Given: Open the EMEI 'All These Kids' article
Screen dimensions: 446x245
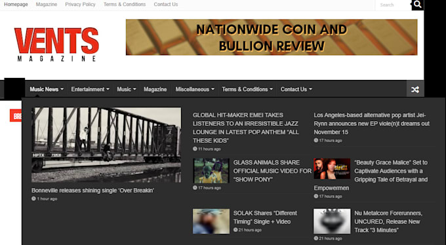Looking at the screenshot, I should 246,128.
